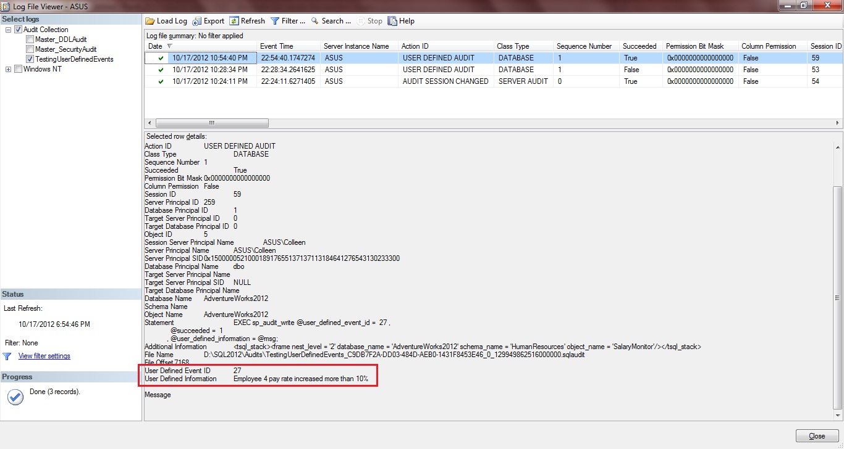Click the Log File Viewer title bar icon
Image resolution: width=844 pixels, height=449 pixels.
pos(5,6)
